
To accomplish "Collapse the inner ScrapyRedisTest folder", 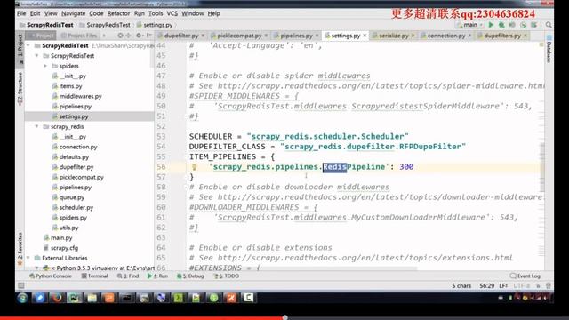I will tap(37, 56).
